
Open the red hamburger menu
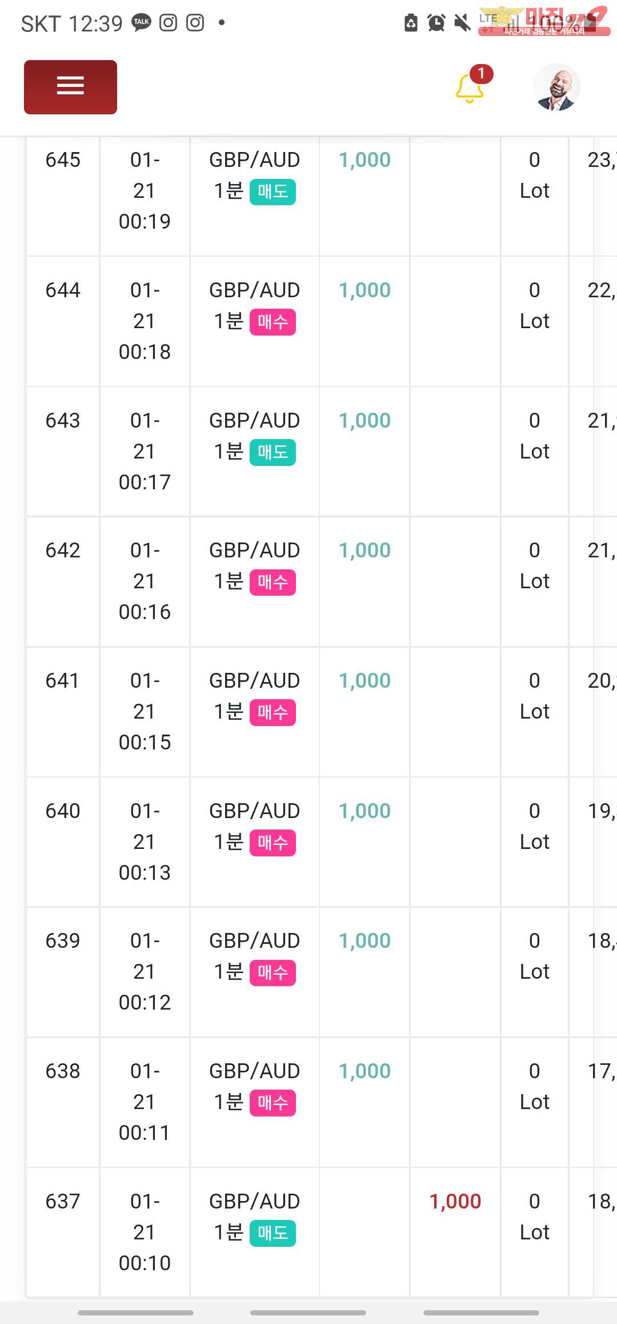click(x=70, y=87)
